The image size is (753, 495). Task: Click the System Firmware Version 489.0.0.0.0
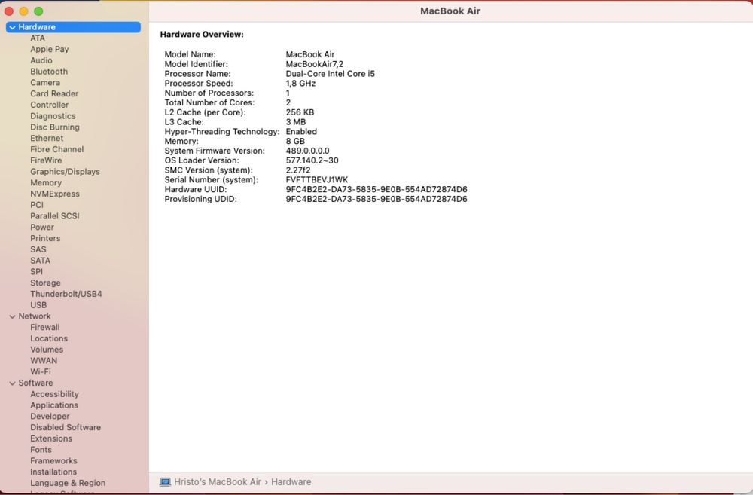point(308,151)
